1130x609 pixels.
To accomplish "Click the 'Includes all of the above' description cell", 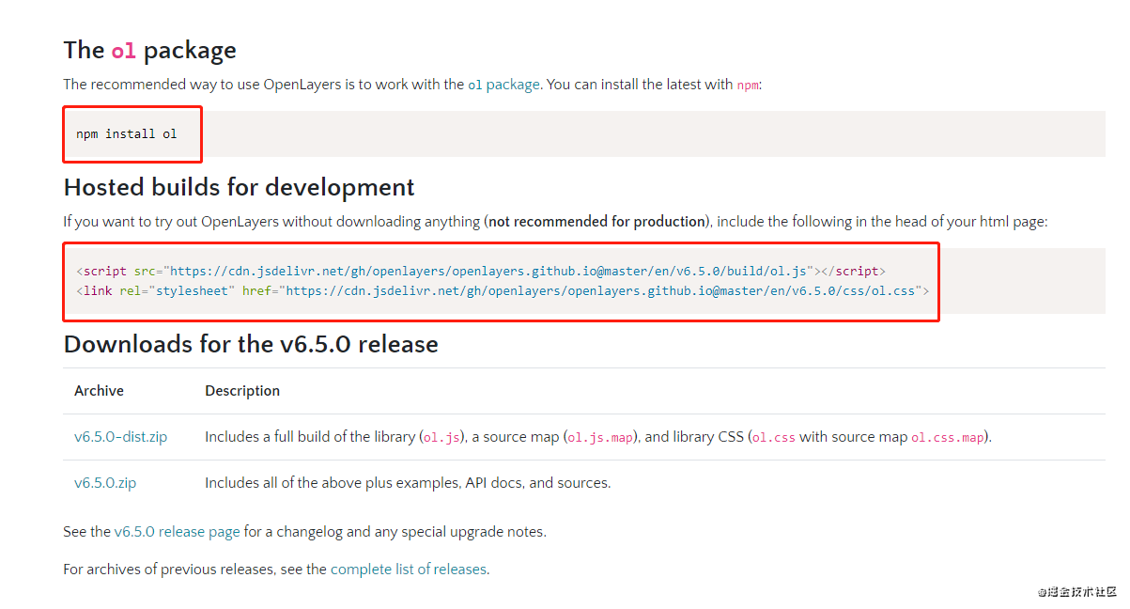I will pos(408,483).
